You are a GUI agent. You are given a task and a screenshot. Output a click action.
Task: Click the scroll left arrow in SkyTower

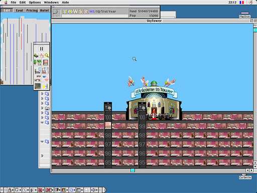pyautogui.click(x=247, y=170)
